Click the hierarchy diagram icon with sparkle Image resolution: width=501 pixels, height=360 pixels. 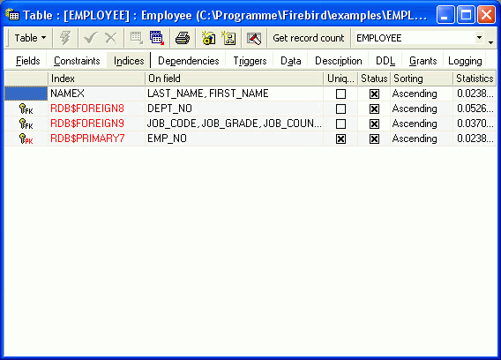(228, 38)
